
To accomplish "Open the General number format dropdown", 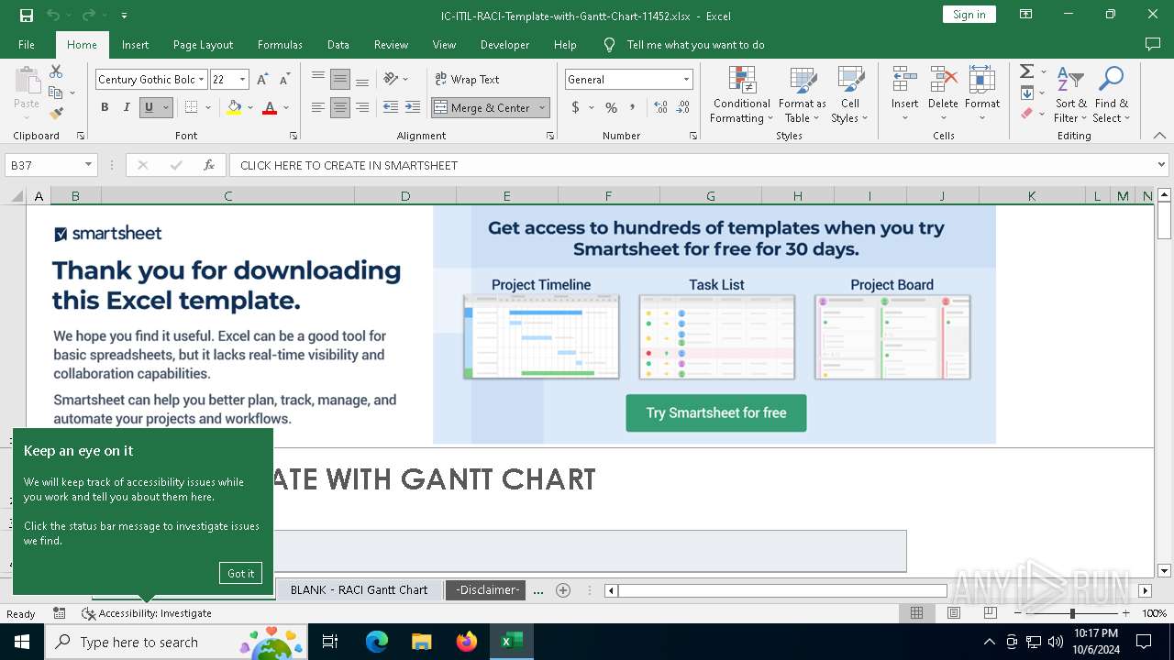I will point(686,80).
